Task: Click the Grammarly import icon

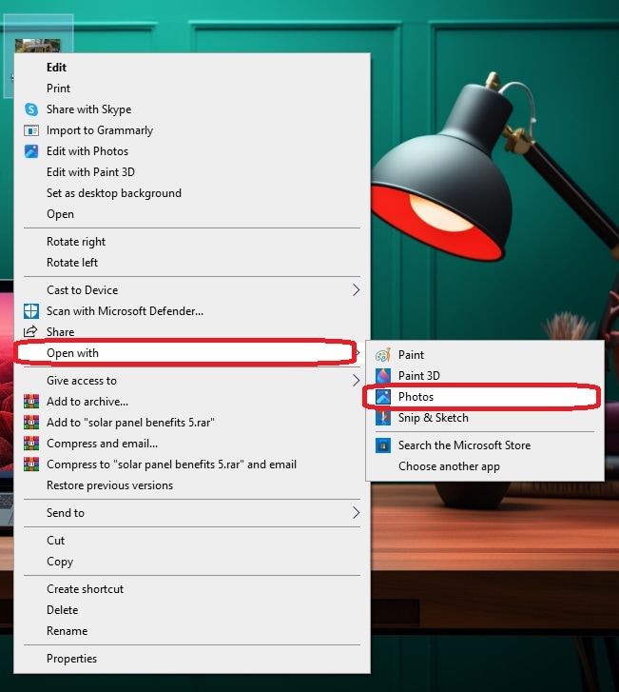Action: coord(31,130)
